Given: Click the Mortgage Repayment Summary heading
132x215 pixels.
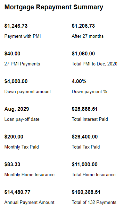Looking at the screenshot, I should [x=54, y=7].
